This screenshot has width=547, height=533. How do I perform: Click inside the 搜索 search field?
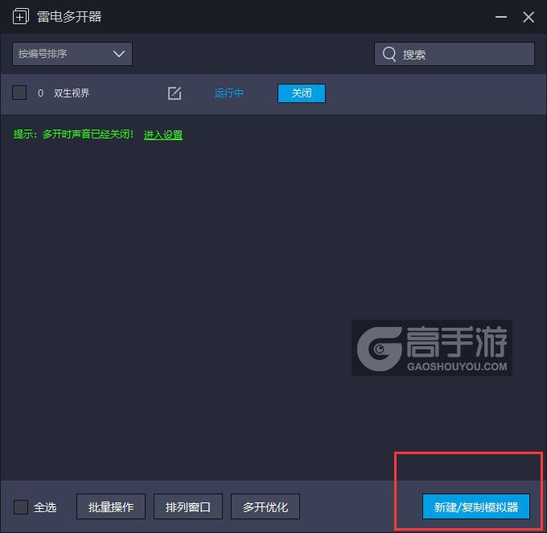454,54
